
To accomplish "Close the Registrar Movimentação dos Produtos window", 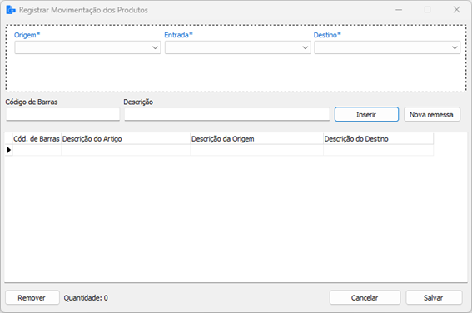I will click(456, 10).
